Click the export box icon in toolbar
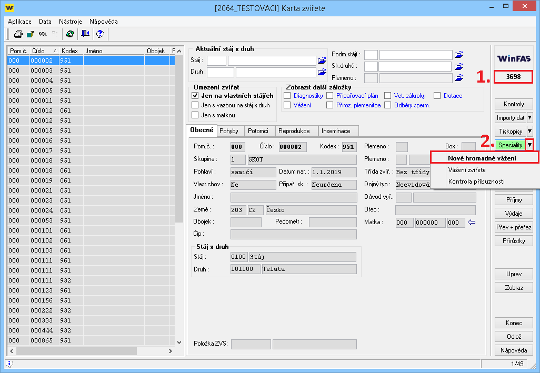This screenshot has height=373, width=540. point(30,34)
